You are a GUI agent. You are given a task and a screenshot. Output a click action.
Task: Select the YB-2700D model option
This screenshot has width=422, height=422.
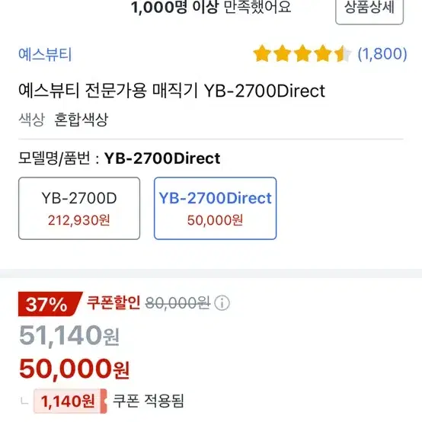79,208
